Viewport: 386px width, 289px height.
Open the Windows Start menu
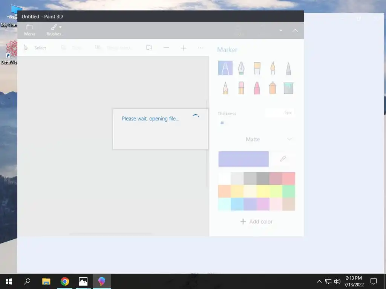(x=9, y=281)
